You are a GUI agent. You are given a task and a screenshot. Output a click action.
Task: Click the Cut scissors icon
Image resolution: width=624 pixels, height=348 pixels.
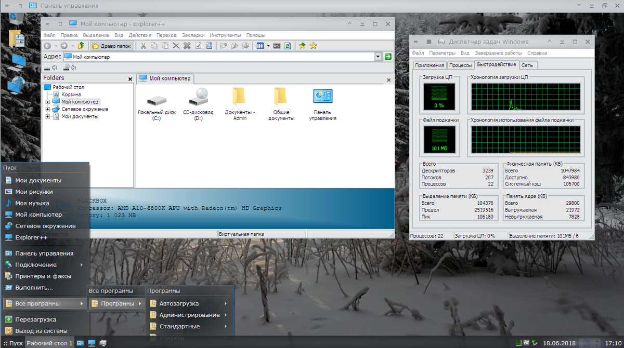pyautogui.click(x=142, y=46)
